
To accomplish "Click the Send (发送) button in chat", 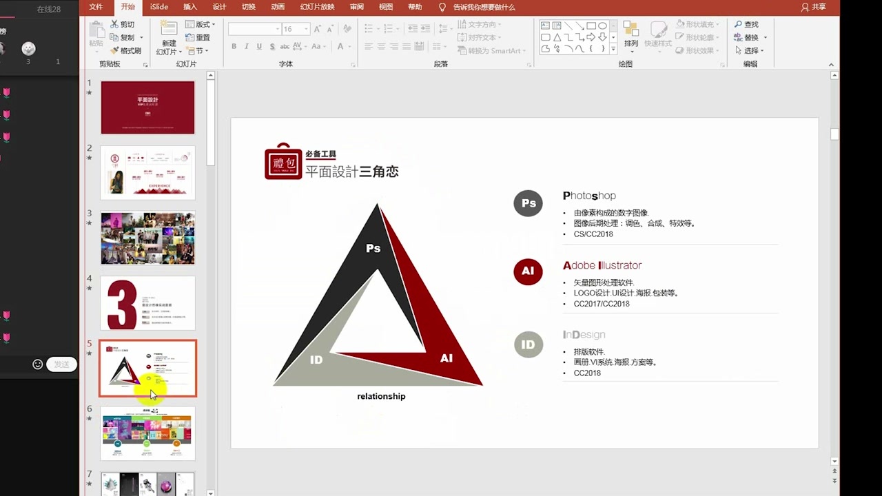I will coord(61,364).
